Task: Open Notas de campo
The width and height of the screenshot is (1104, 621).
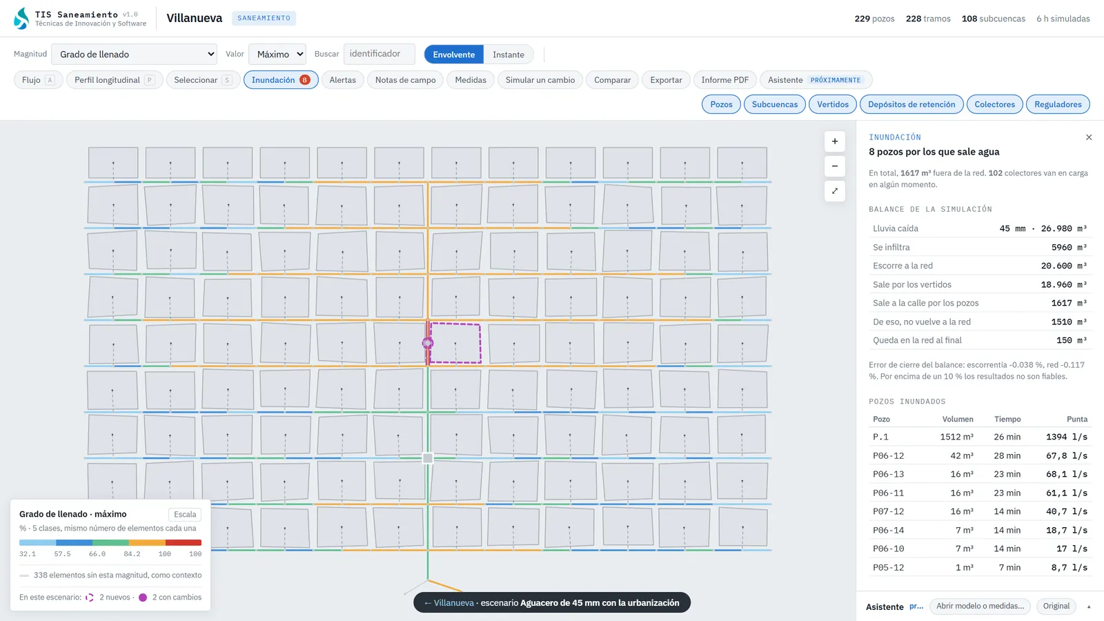Action: [406, 80]
